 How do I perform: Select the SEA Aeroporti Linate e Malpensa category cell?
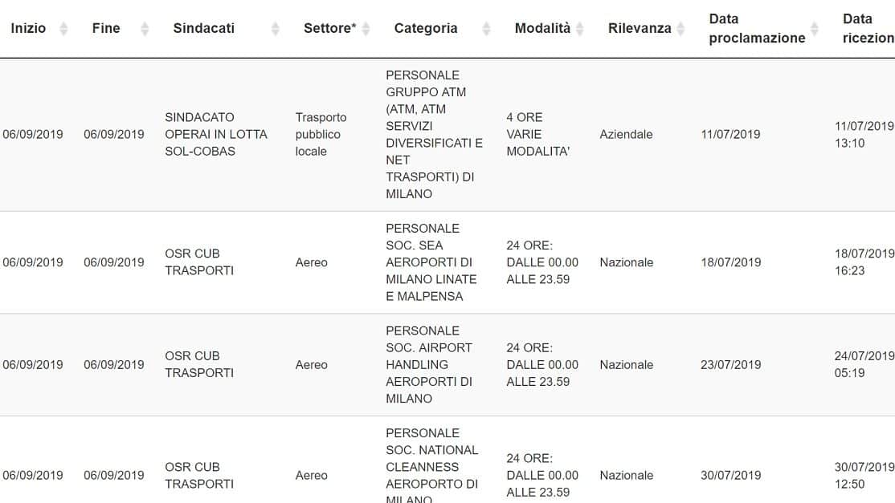431,262
